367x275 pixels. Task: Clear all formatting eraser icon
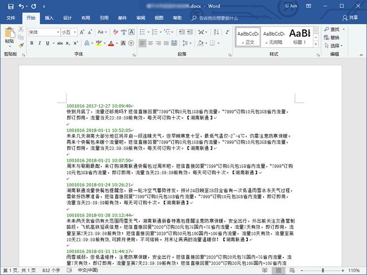click(x=116, y=32)
